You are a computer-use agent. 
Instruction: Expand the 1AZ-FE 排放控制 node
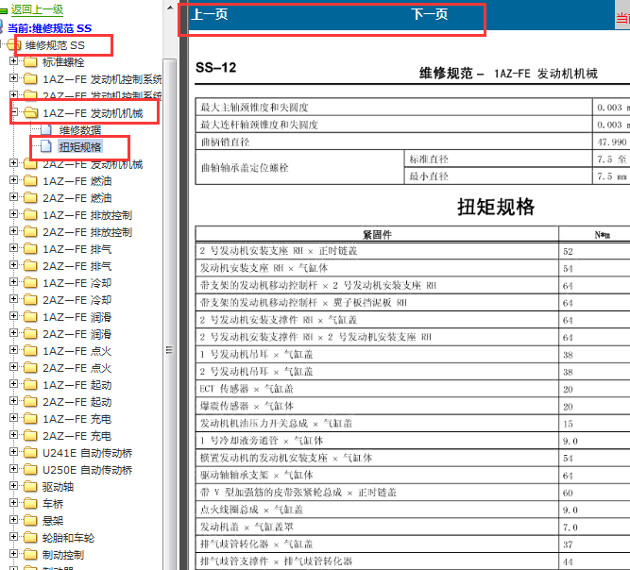pyautogui.click(x=13, y=214)
